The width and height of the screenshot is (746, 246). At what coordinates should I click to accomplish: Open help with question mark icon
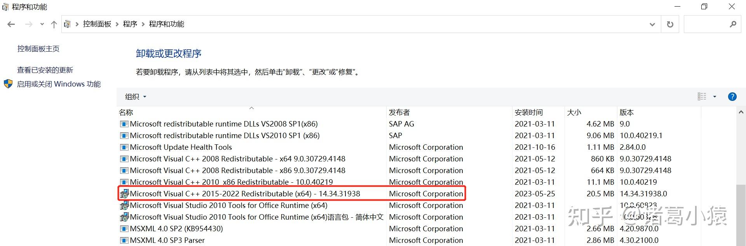pos(732,97)
